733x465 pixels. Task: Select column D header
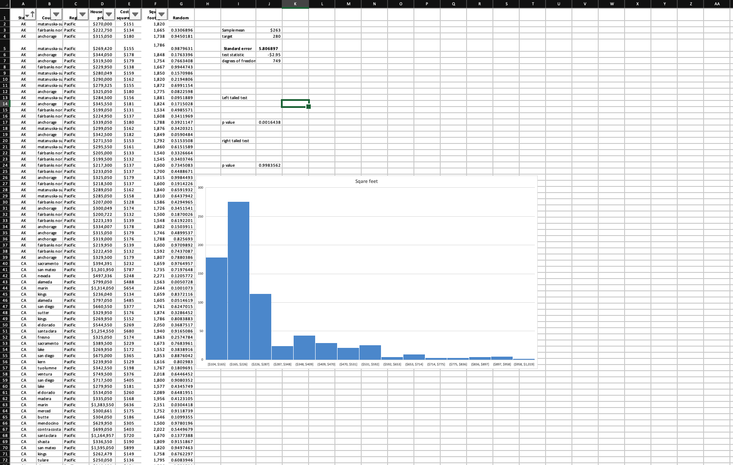[102, 4]
